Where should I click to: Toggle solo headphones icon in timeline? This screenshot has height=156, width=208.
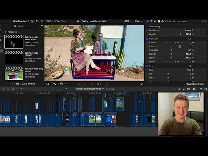click(x=184, y=89)
